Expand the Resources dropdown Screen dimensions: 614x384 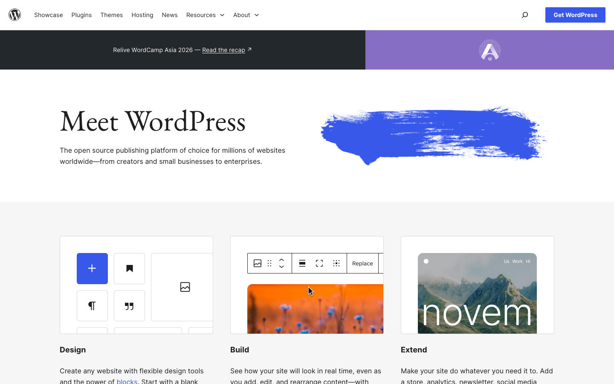point(205,15)
